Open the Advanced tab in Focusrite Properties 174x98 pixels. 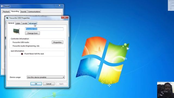point(33,23)
